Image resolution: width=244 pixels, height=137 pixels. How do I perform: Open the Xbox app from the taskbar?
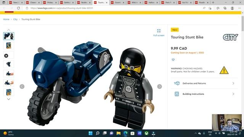(146, 133)
